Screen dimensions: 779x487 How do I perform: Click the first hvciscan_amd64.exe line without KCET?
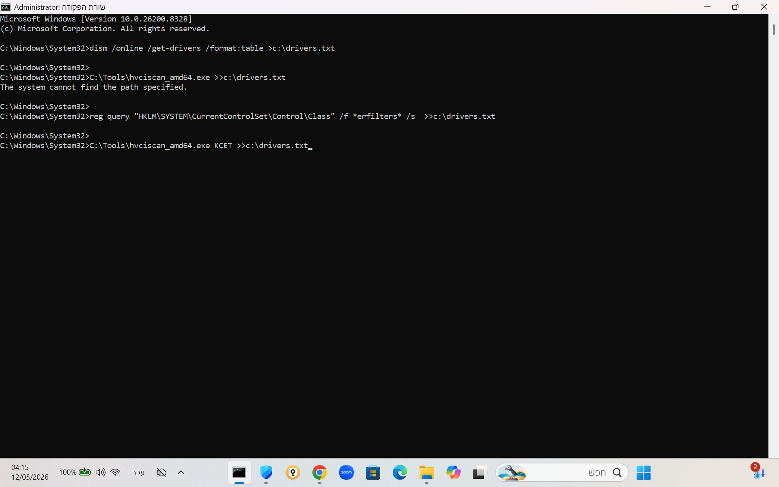(x=143, y=78)
